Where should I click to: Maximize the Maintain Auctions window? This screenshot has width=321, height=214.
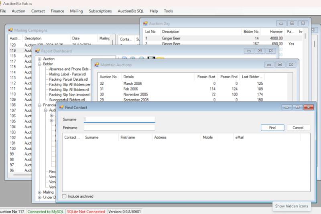pos(280,65)
